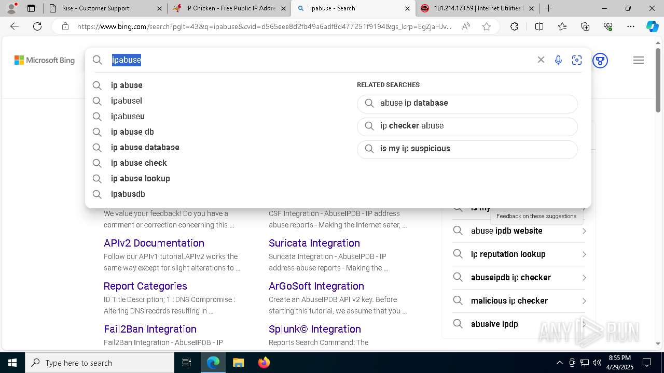The height and width of the screenshot is (373, 664).
Task: Switch to the IP Chicken tab
Action: [x=230, y=8]
